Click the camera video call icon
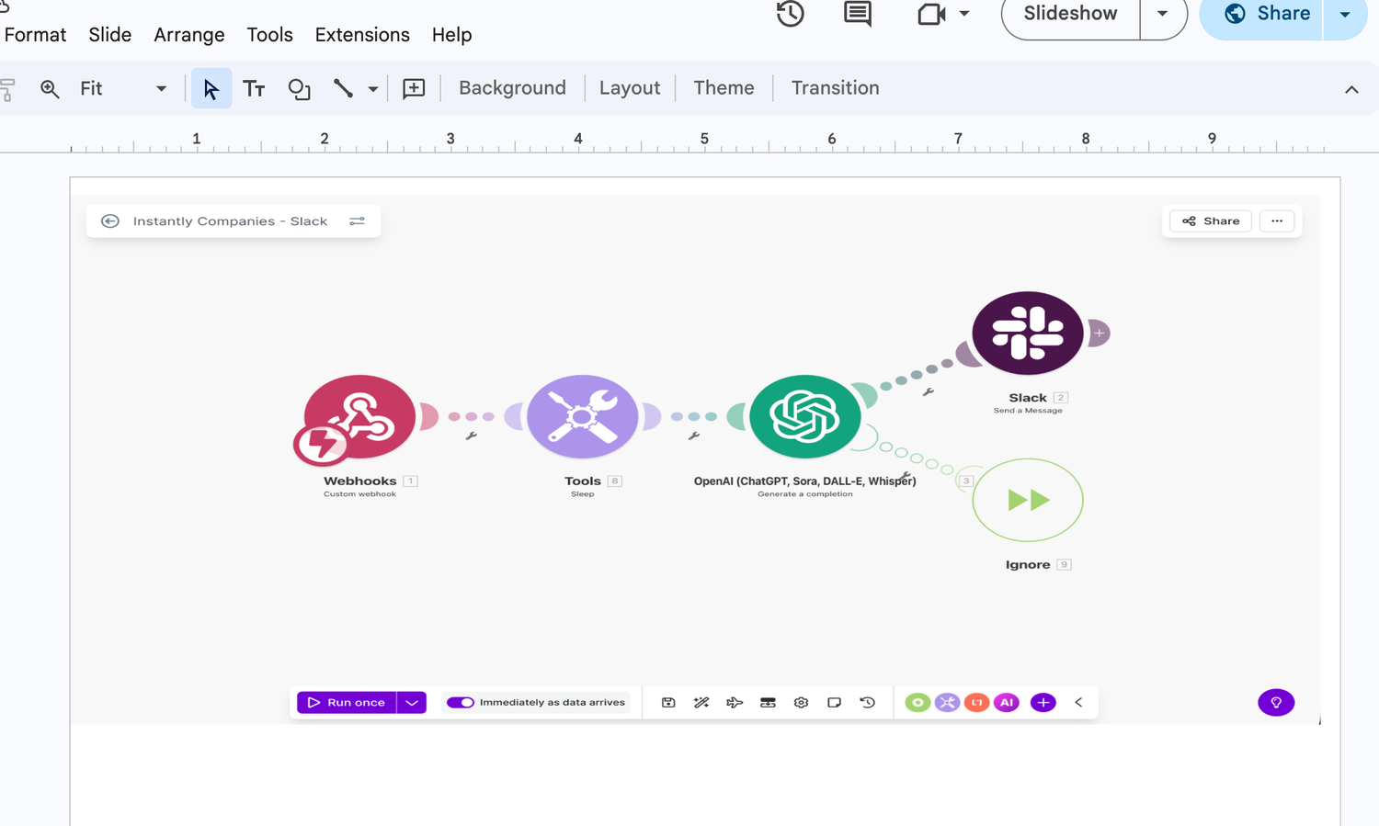Image resolution: width=1379 pixels, height=826 pixels. pos(931,14)
